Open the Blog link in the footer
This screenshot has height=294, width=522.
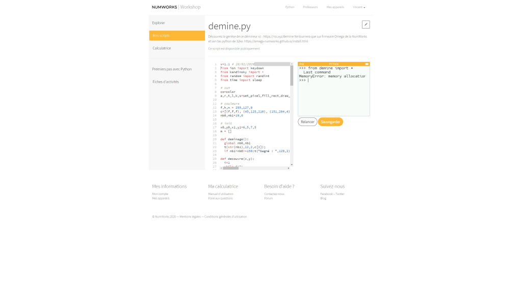[323, 199]
